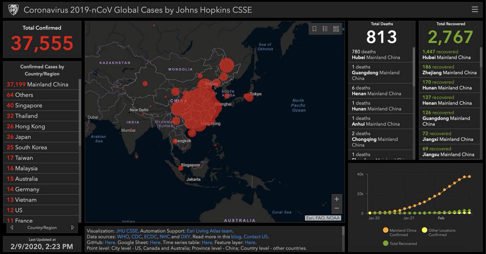486x254 pixels.
Task: Select 186 recovered Zhejiang entry
Action: click(x=449, y=70)
